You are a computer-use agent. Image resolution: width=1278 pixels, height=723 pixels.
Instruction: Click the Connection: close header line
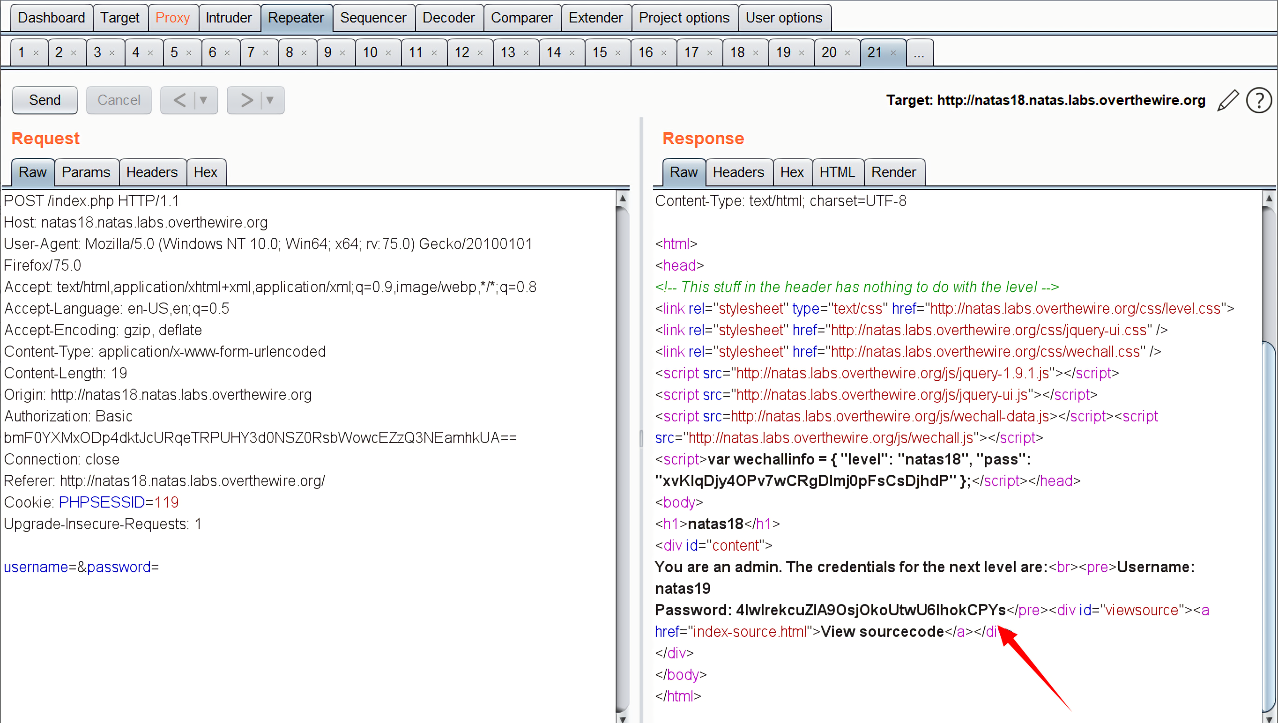[61, 459]
